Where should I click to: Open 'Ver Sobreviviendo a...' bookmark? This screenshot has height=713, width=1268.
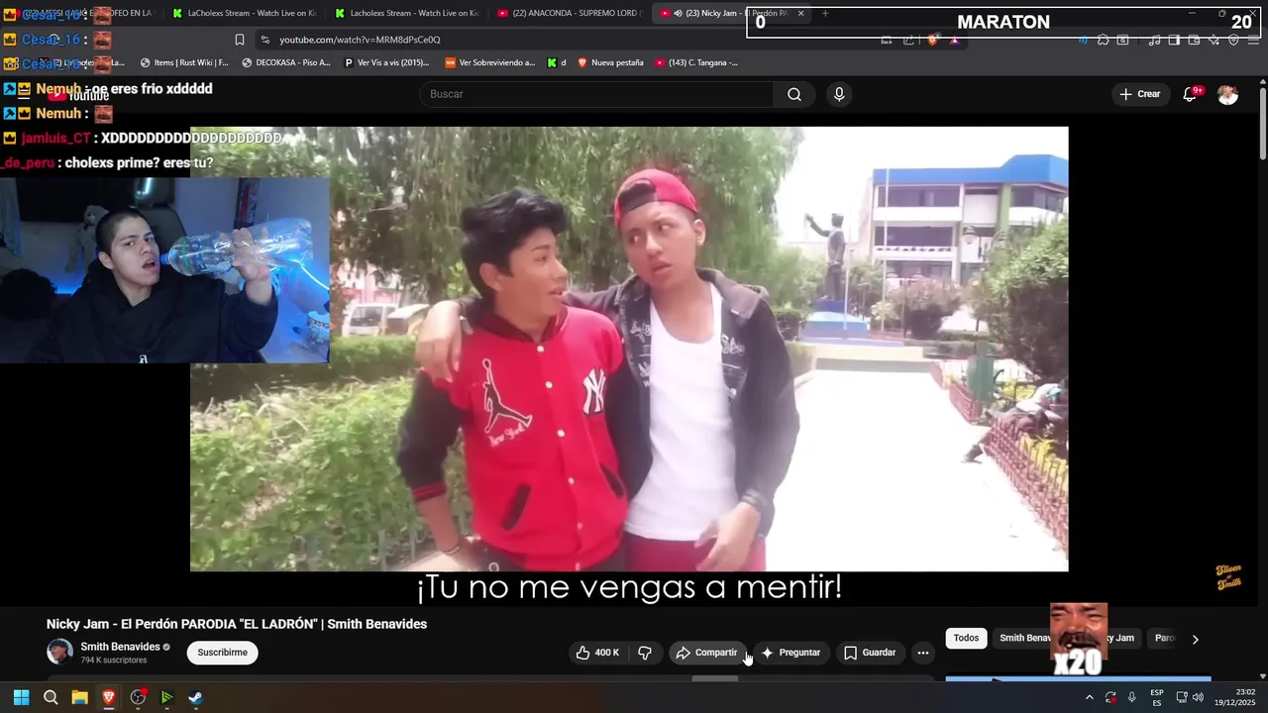pyautogui.click(x=490, y=62)
